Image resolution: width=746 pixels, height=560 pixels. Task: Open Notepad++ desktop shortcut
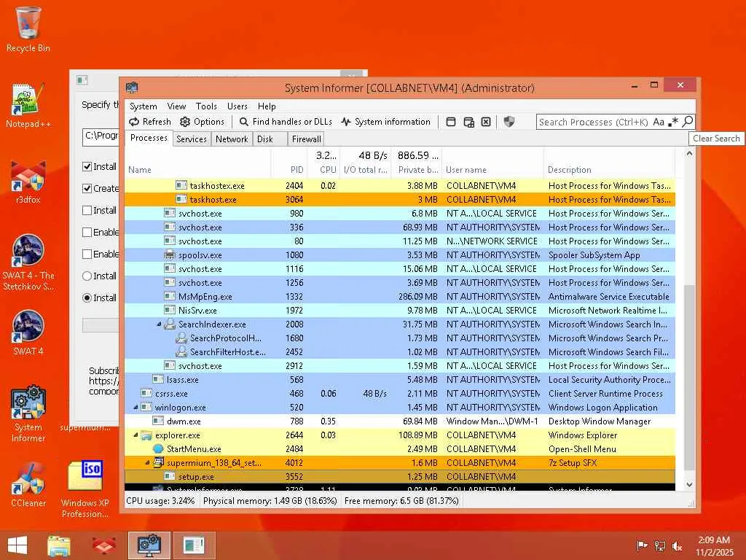point(28,106)
